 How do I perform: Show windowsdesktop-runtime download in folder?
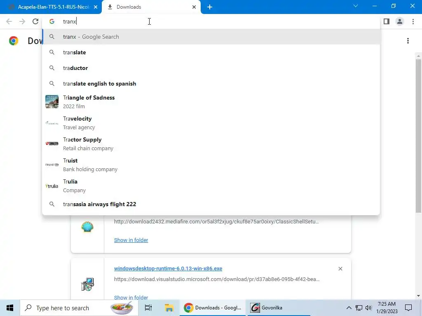tap(131, 297)
